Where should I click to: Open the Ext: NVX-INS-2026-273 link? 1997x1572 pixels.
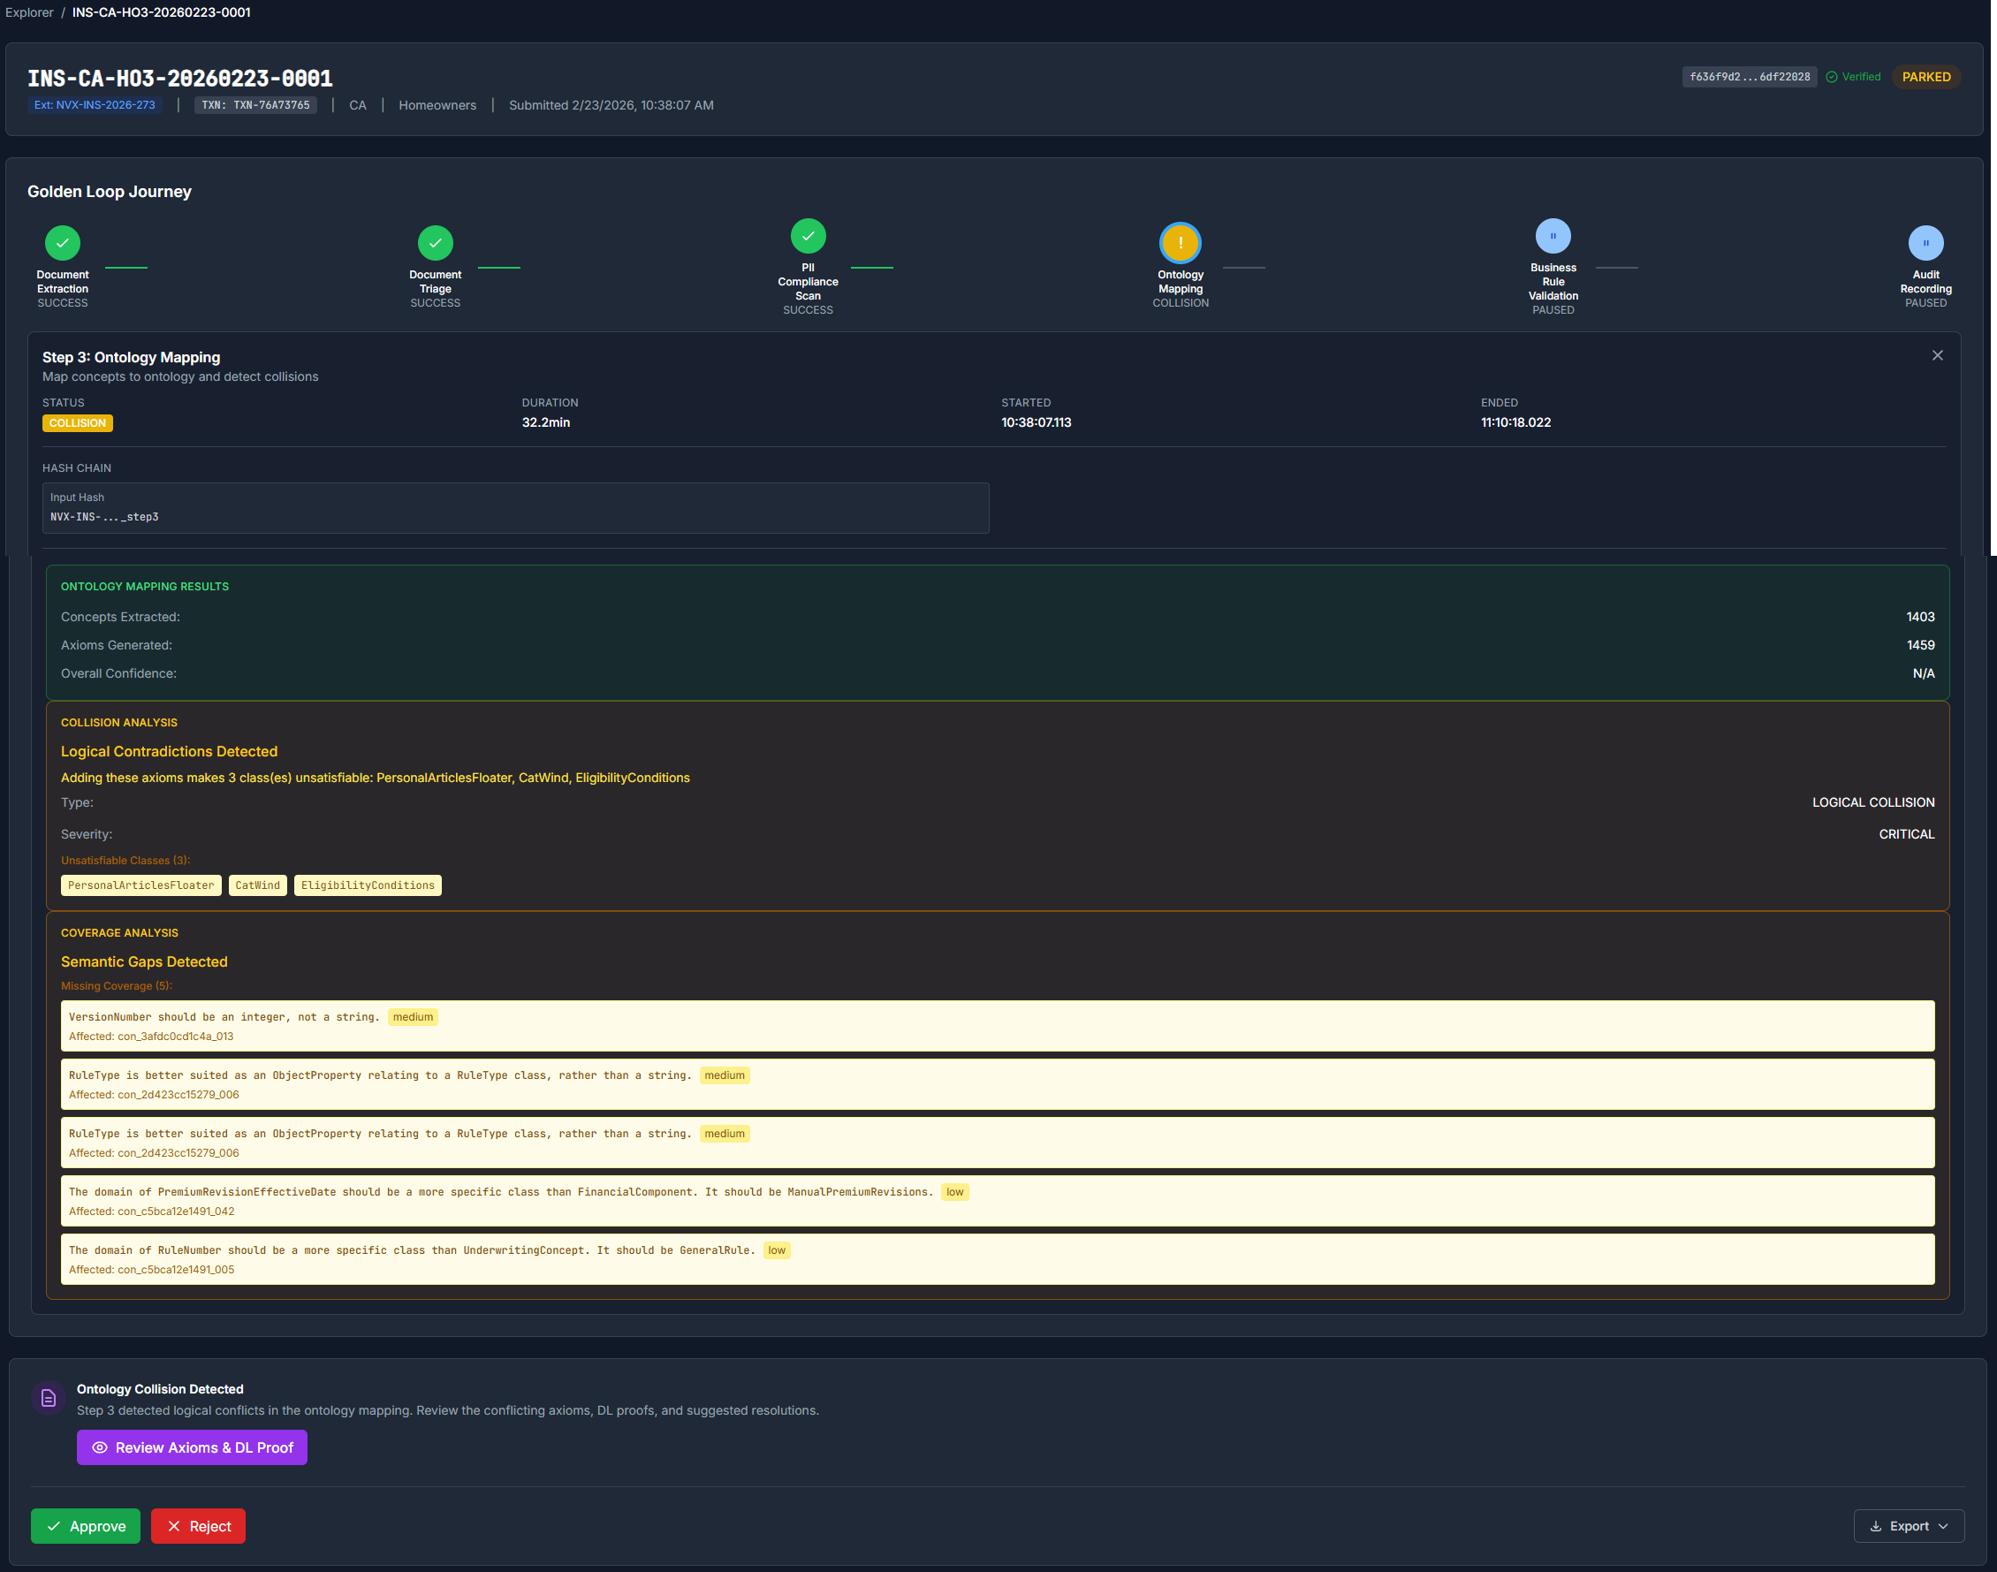pos(95,105)
